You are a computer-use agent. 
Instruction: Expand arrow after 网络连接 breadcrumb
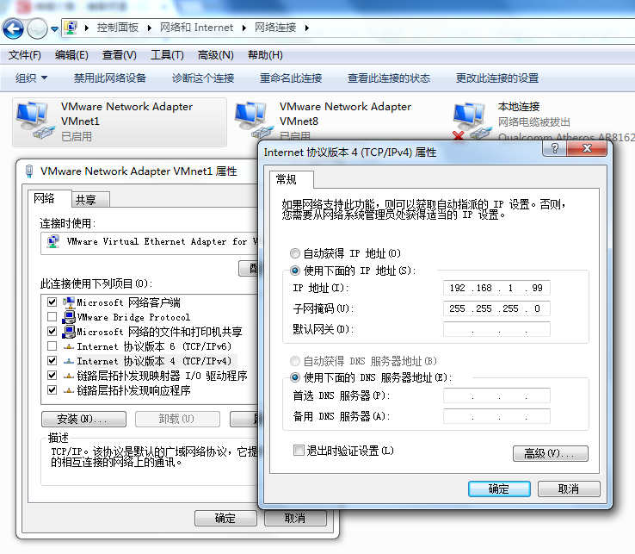pos(307,28)
